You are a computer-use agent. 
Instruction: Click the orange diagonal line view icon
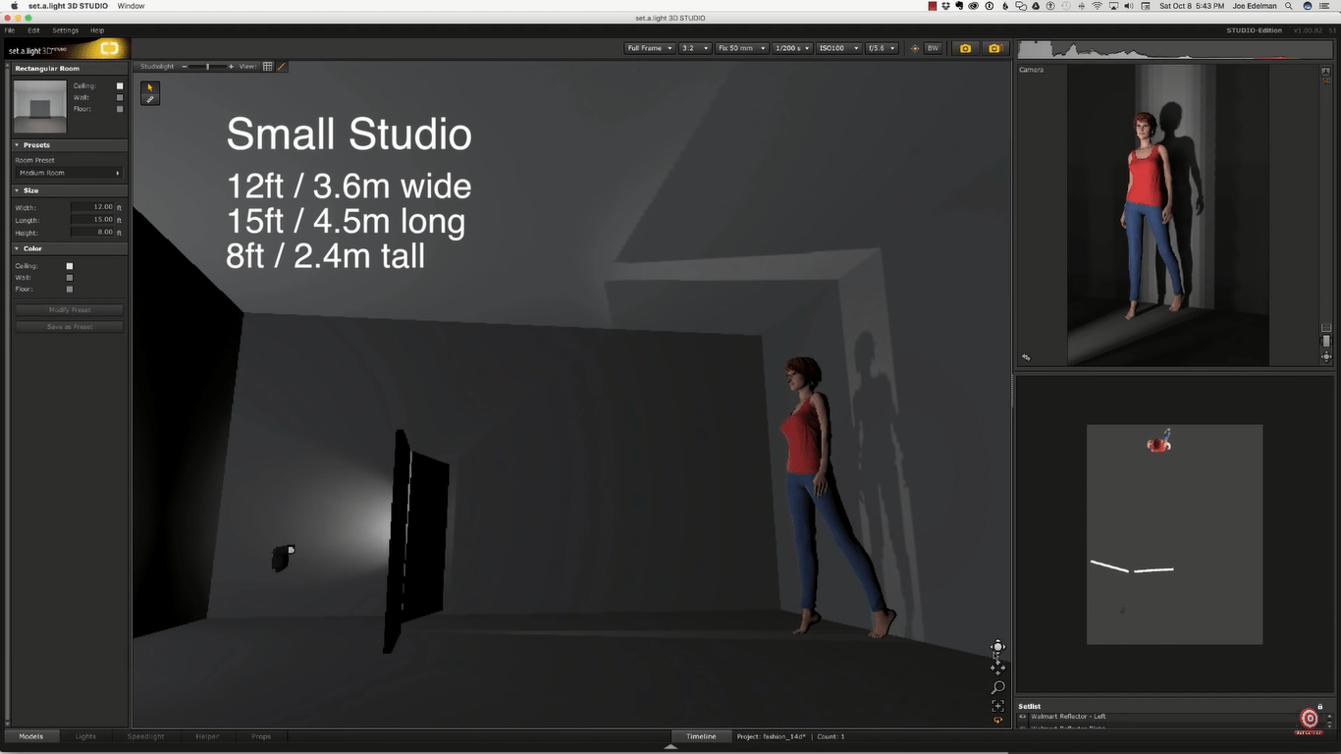pos(282,67)
